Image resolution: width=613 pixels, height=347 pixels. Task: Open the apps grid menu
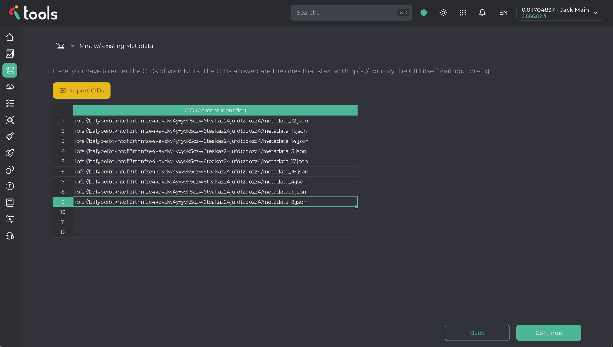463,12
